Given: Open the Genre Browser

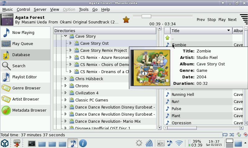Looking at the screenshot, I should [26, 88].
